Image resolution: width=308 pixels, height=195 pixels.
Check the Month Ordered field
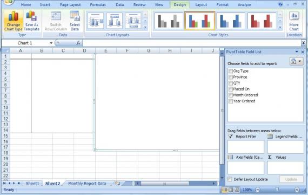pos(231,95)
